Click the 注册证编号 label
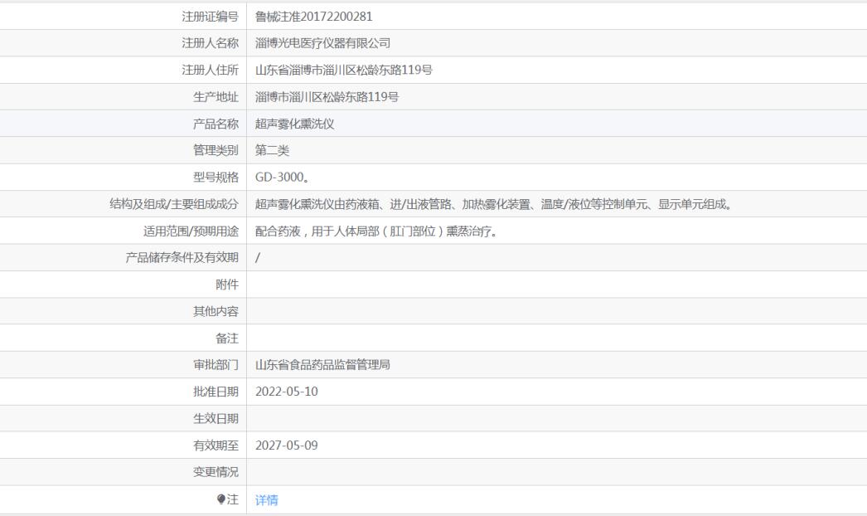Viewport: 867px width, 516px height. [210, 17]
